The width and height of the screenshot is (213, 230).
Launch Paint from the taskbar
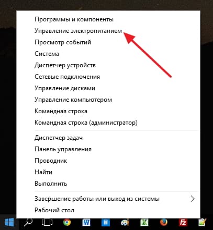coord(125,223)
